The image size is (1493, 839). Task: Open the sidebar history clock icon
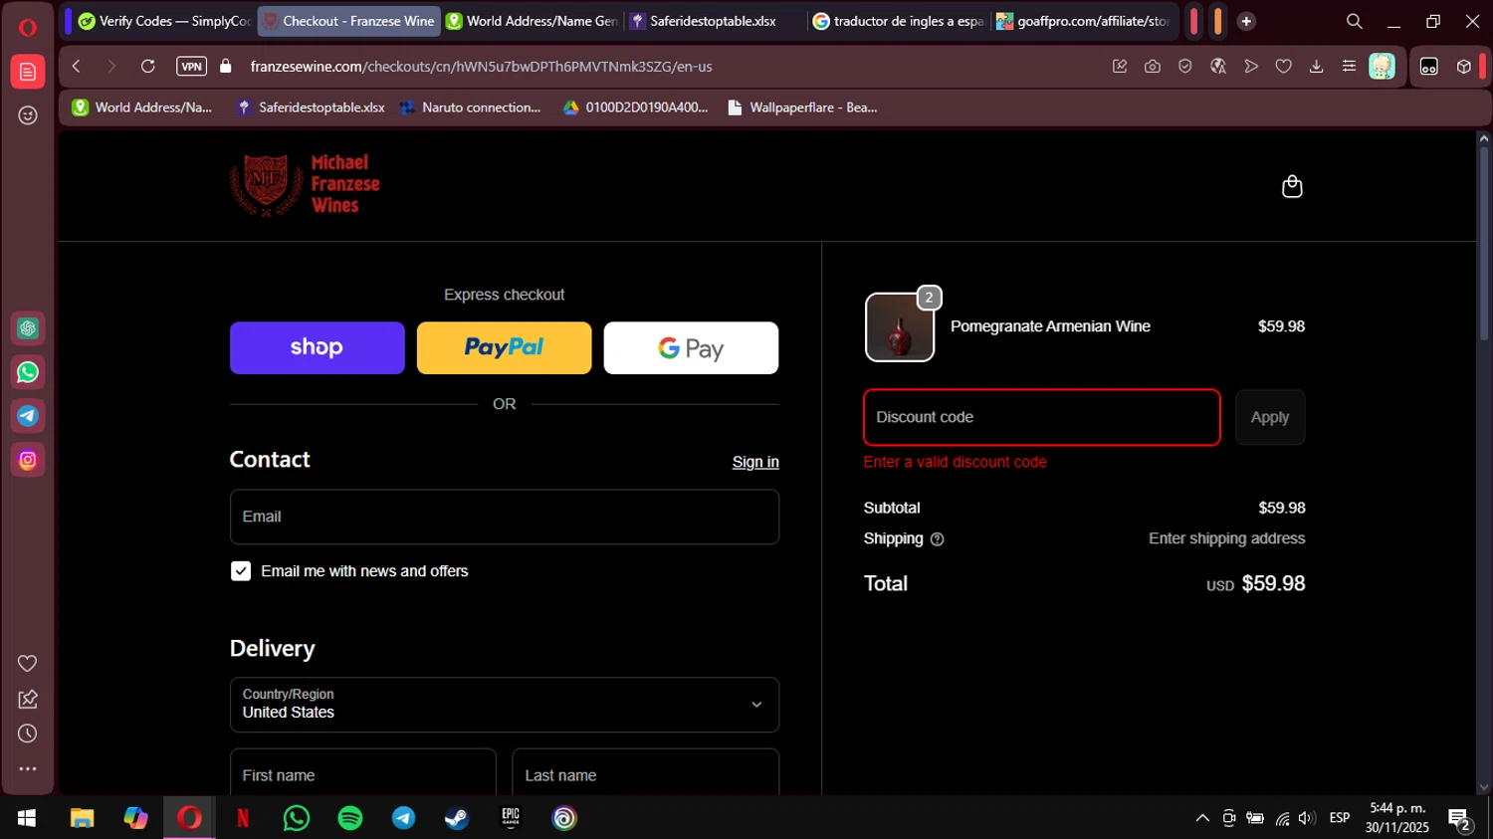click(x=28, y=734)
